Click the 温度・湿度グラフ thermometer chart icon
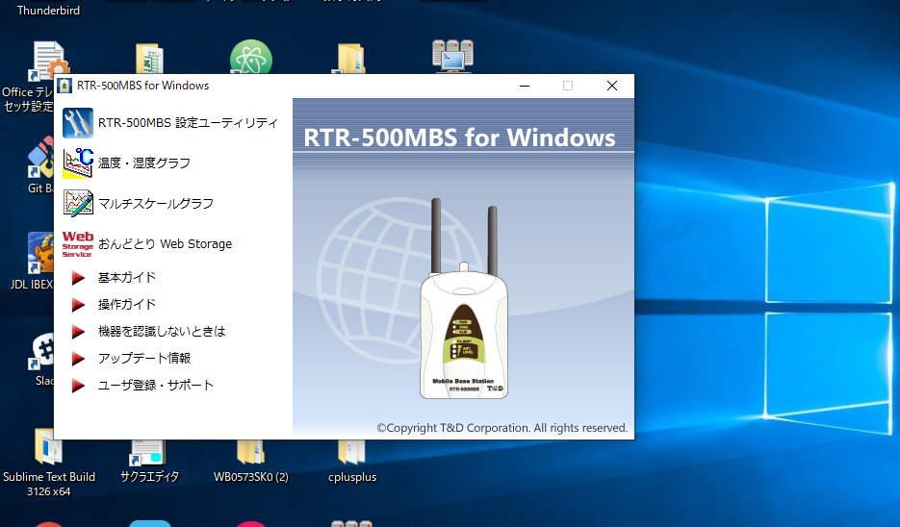The width and height of the screenshot is (900, 527). coord(78,163)
